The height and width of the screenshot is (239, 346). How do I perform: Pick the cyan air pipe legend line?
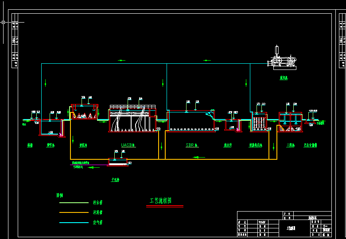pos(74,223)
